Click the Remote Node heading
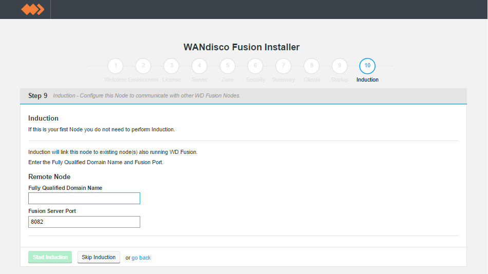Viewport: 488px width, 274px height. (49, 177)
